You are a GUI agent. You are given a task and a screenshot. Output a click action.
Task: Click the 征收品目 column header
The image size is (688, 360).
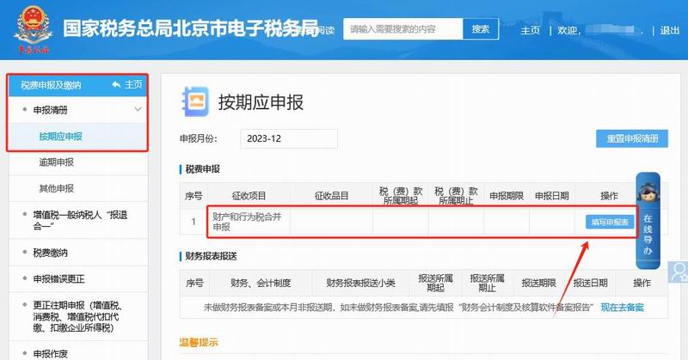pos(331,196)
